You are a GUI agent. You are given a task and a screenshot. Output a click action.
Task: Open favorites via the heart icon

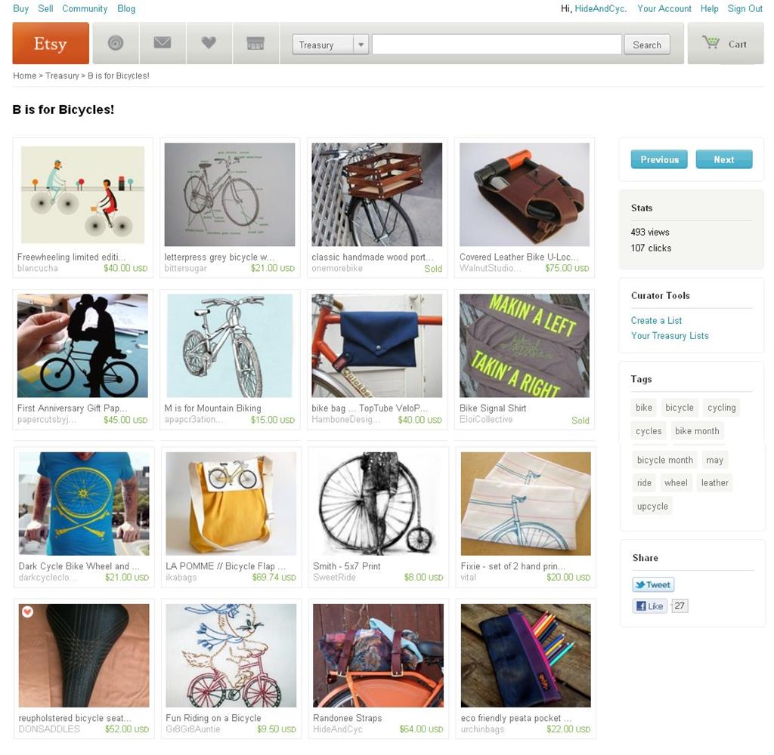pyautogui.click(x=209, y=43)
